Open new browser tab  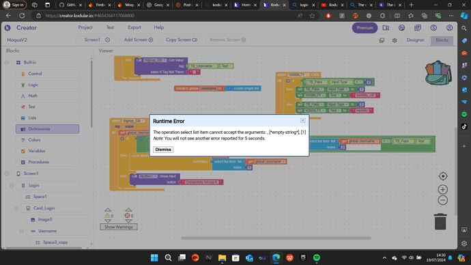[x=411, y=5]
